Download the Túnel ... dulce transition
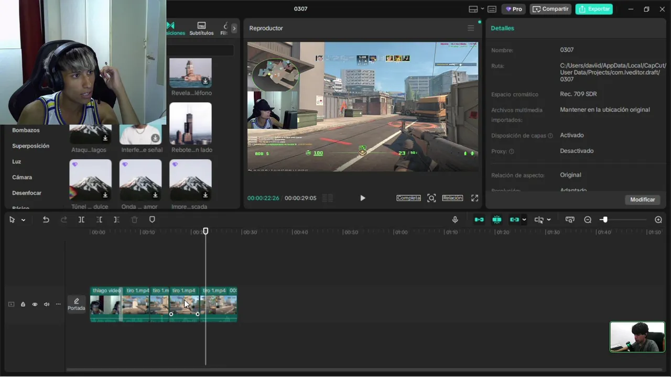The height and width of the screenshot is (377, 671). [x=105, y=195]
